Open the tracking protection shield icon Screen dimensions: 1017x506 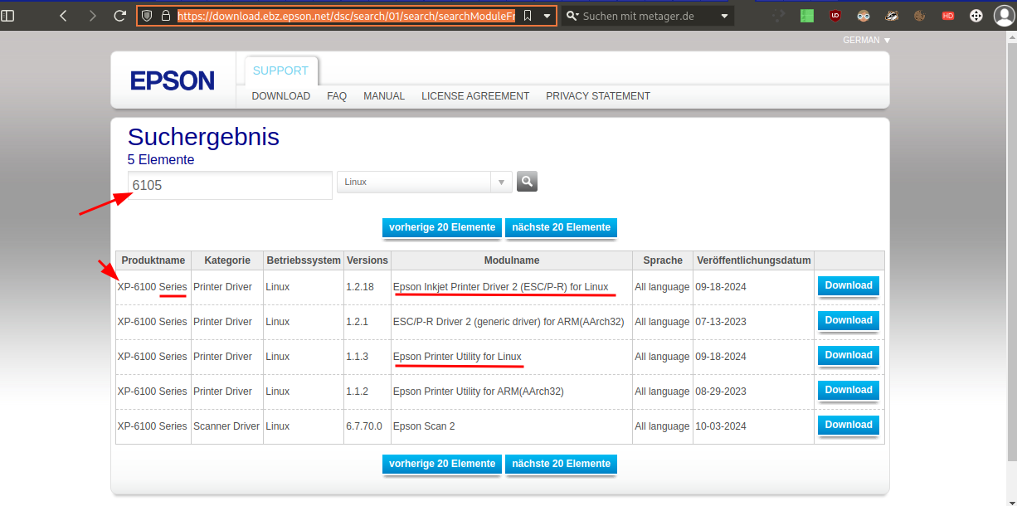(x=148, y=16)
